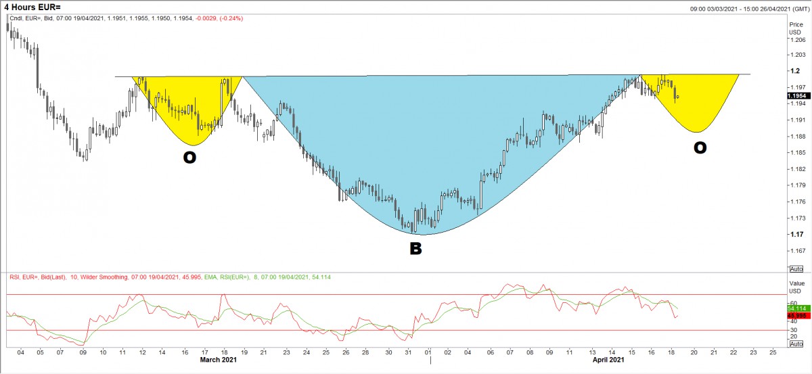This screenshot has height=374, width=812.
Task: Click the 1.179 price axis label
Action: (x=797, y=185)
